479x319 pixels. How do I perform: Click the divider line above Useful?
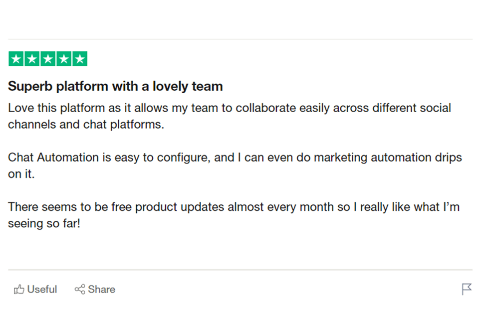pos(239,270)
